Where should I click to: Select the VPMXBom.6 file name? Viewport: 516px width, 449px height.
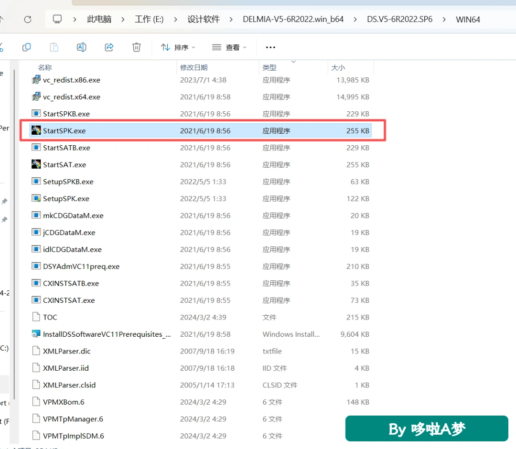[64, 402]
